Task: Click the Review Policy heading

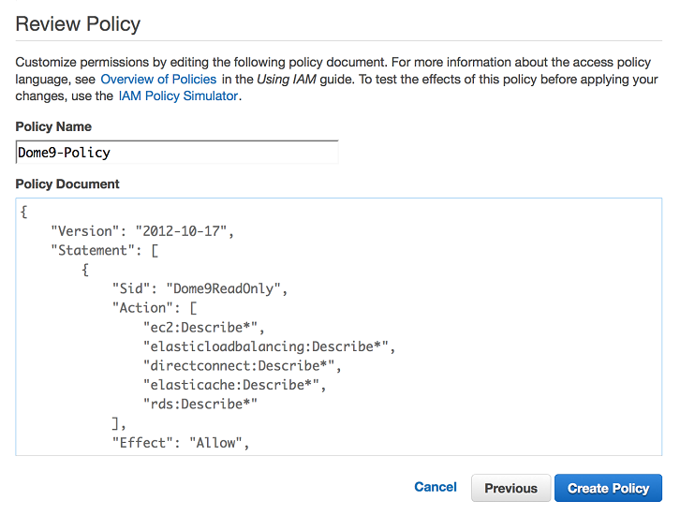Action: pos(78,23)
